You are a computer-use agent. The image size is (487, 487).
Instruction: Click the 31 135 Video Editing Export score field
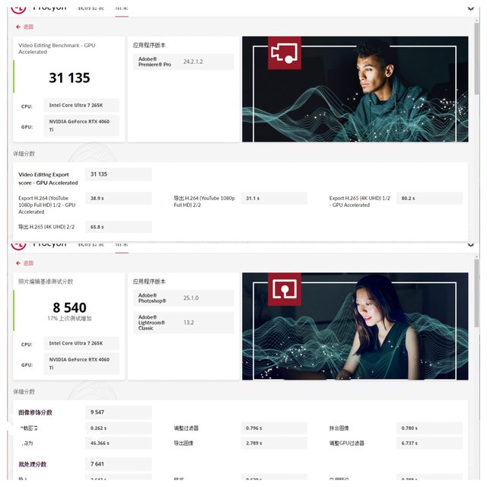[119, 174]
